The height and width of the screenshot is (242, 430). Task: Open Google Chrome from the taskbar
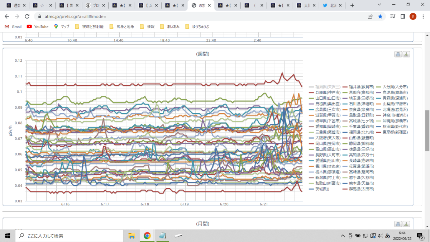[147, 236]
